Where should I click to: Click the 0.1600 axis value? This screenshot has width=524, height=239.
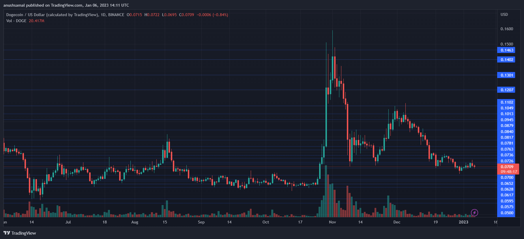click(x=507, y=29)
